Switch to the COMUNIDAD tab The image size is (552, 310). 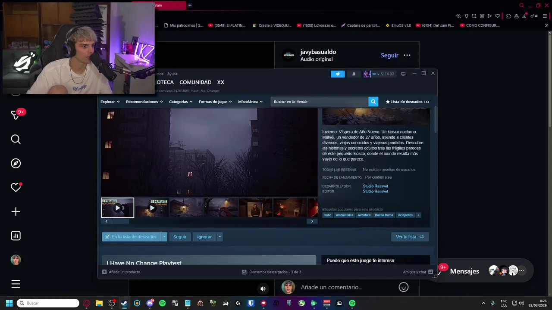pos(195,82)
